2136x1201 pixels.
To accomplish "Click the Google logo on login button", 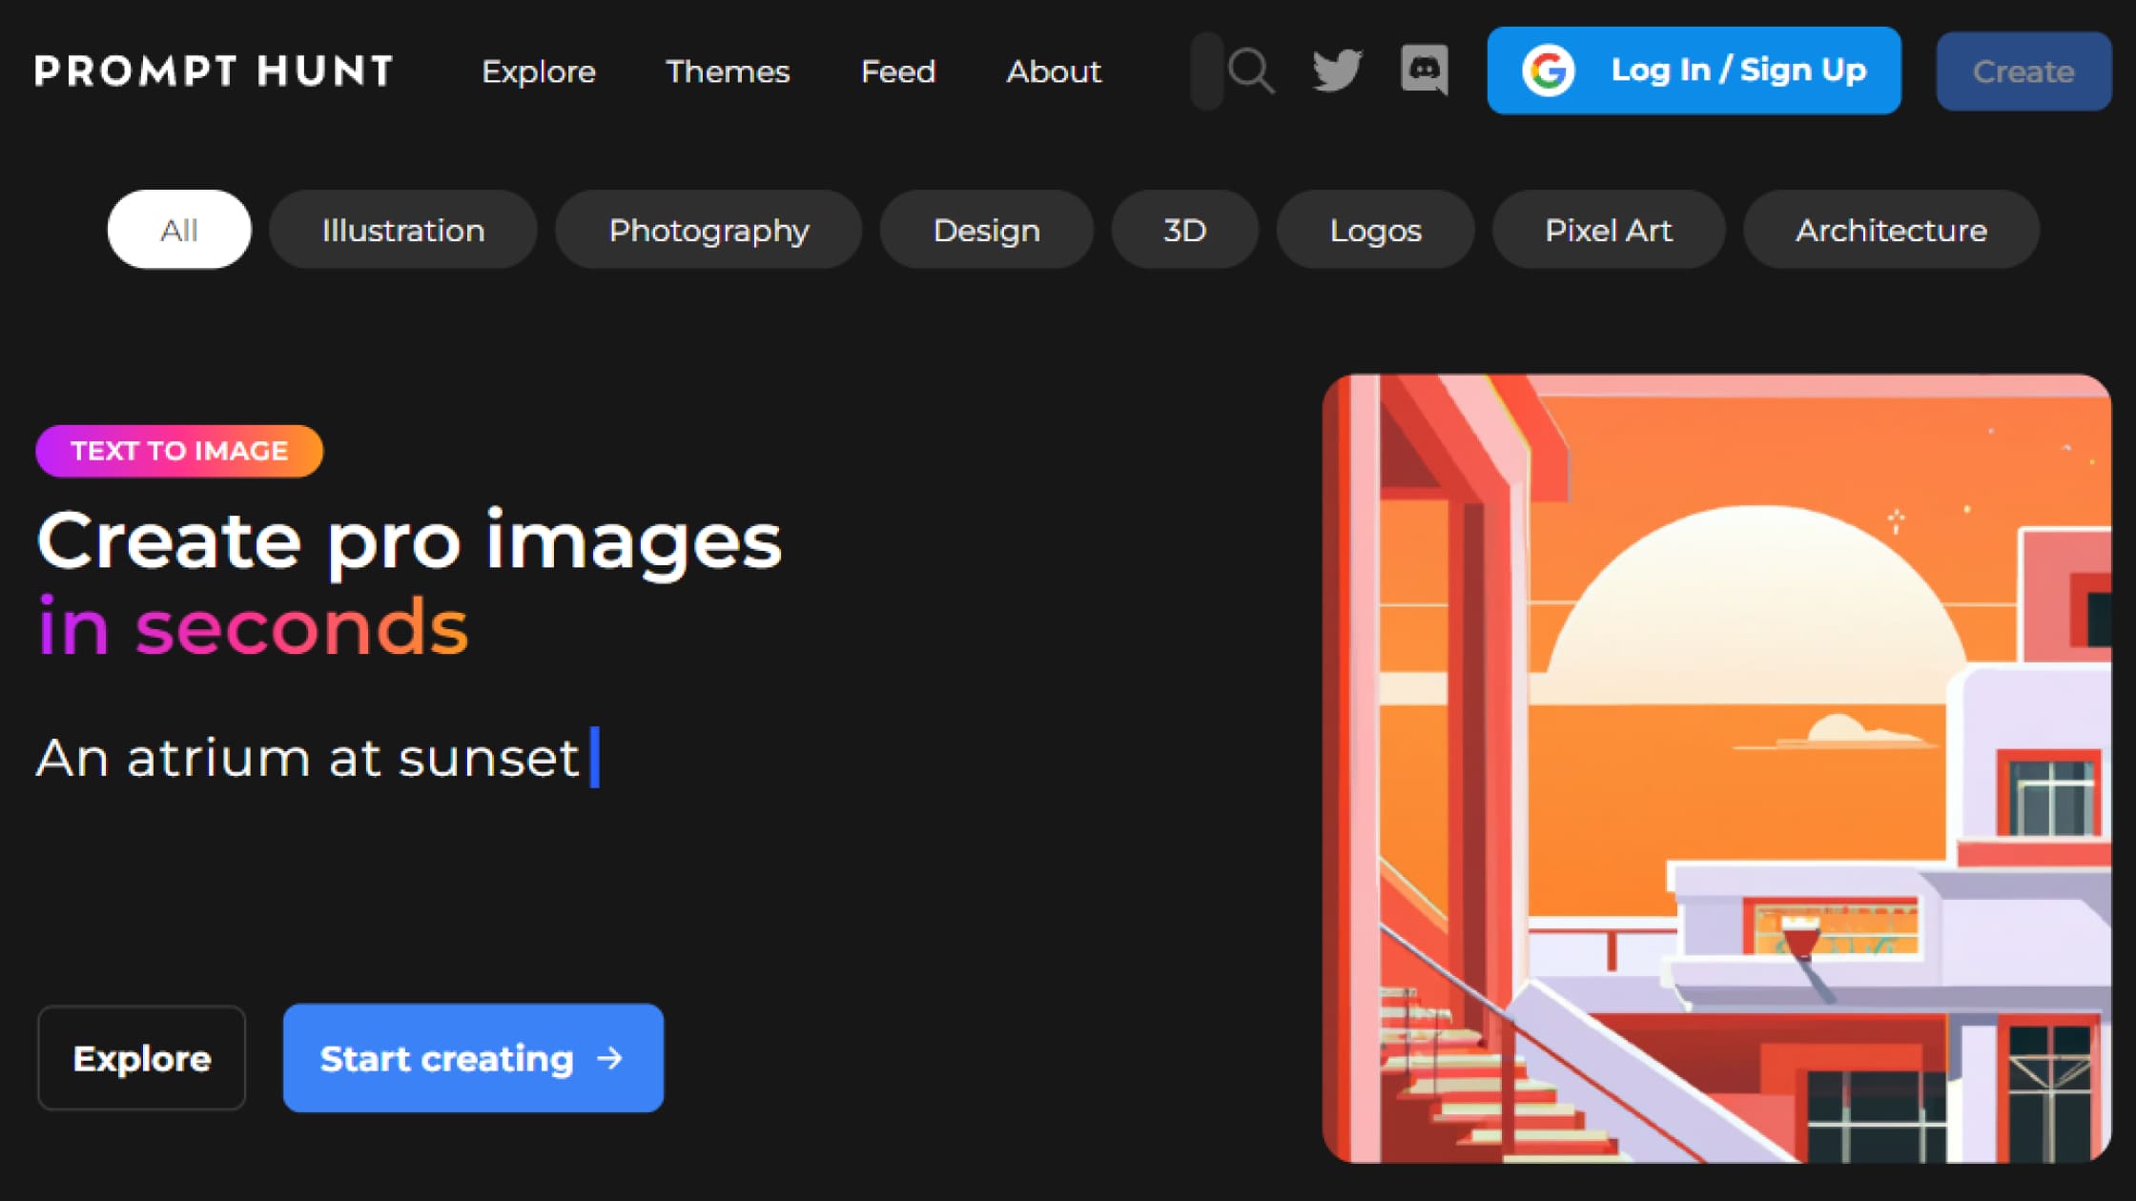I will pyautogui.click(x=1548, y=71).
